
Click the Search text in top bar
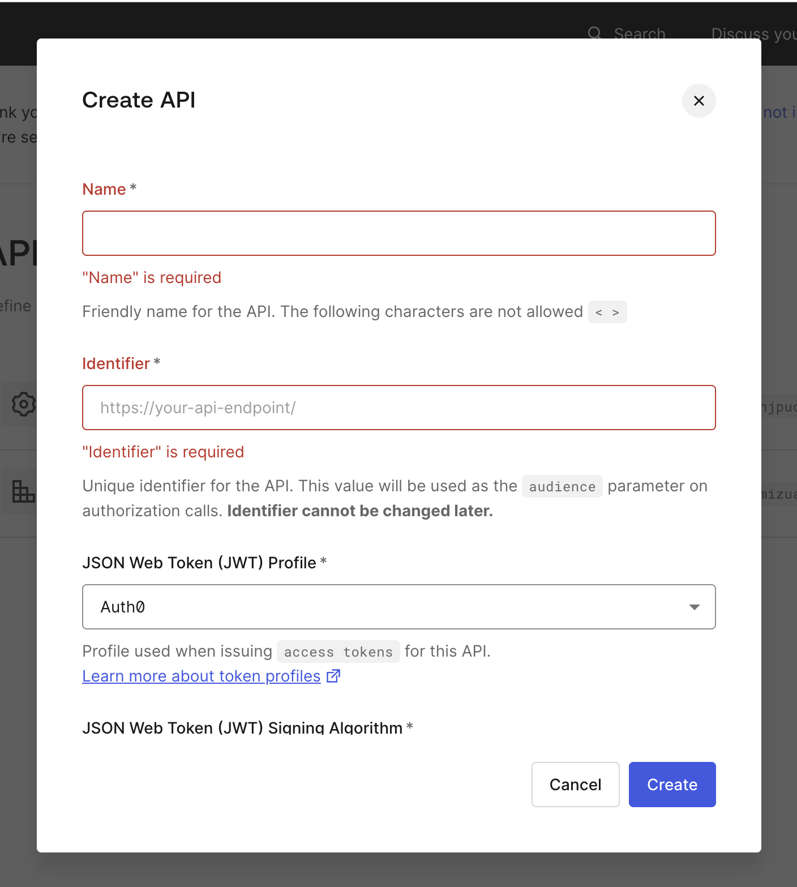point(640,34)
